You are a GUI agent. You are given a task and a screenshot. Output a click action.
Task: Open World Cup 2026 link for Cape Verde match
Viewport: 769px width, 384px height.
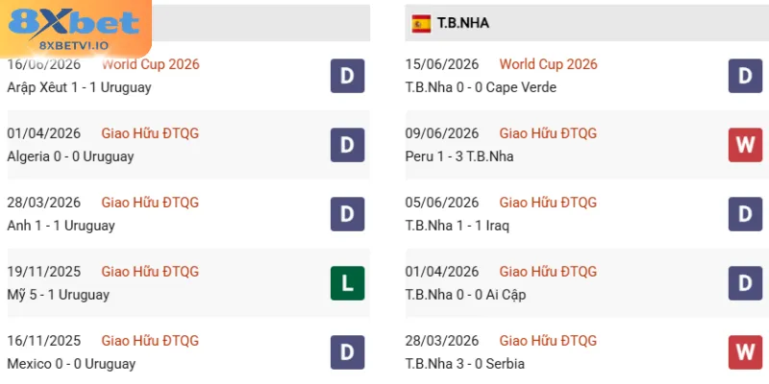point(548,64)
